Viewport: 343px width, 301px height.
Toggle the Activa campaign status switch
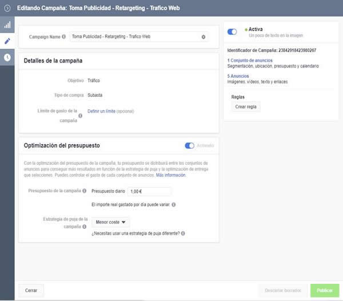click(x=232, y=32)
